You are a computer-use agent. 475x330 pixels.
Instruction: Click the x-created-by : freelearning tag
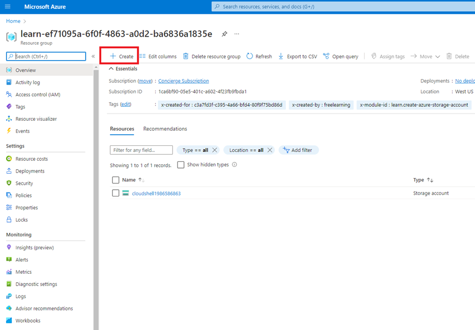pyautogui.click(x=321, y=105)
